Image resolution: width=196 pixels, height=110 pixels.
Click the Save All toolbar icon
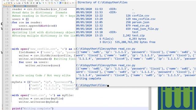[12, 3]
